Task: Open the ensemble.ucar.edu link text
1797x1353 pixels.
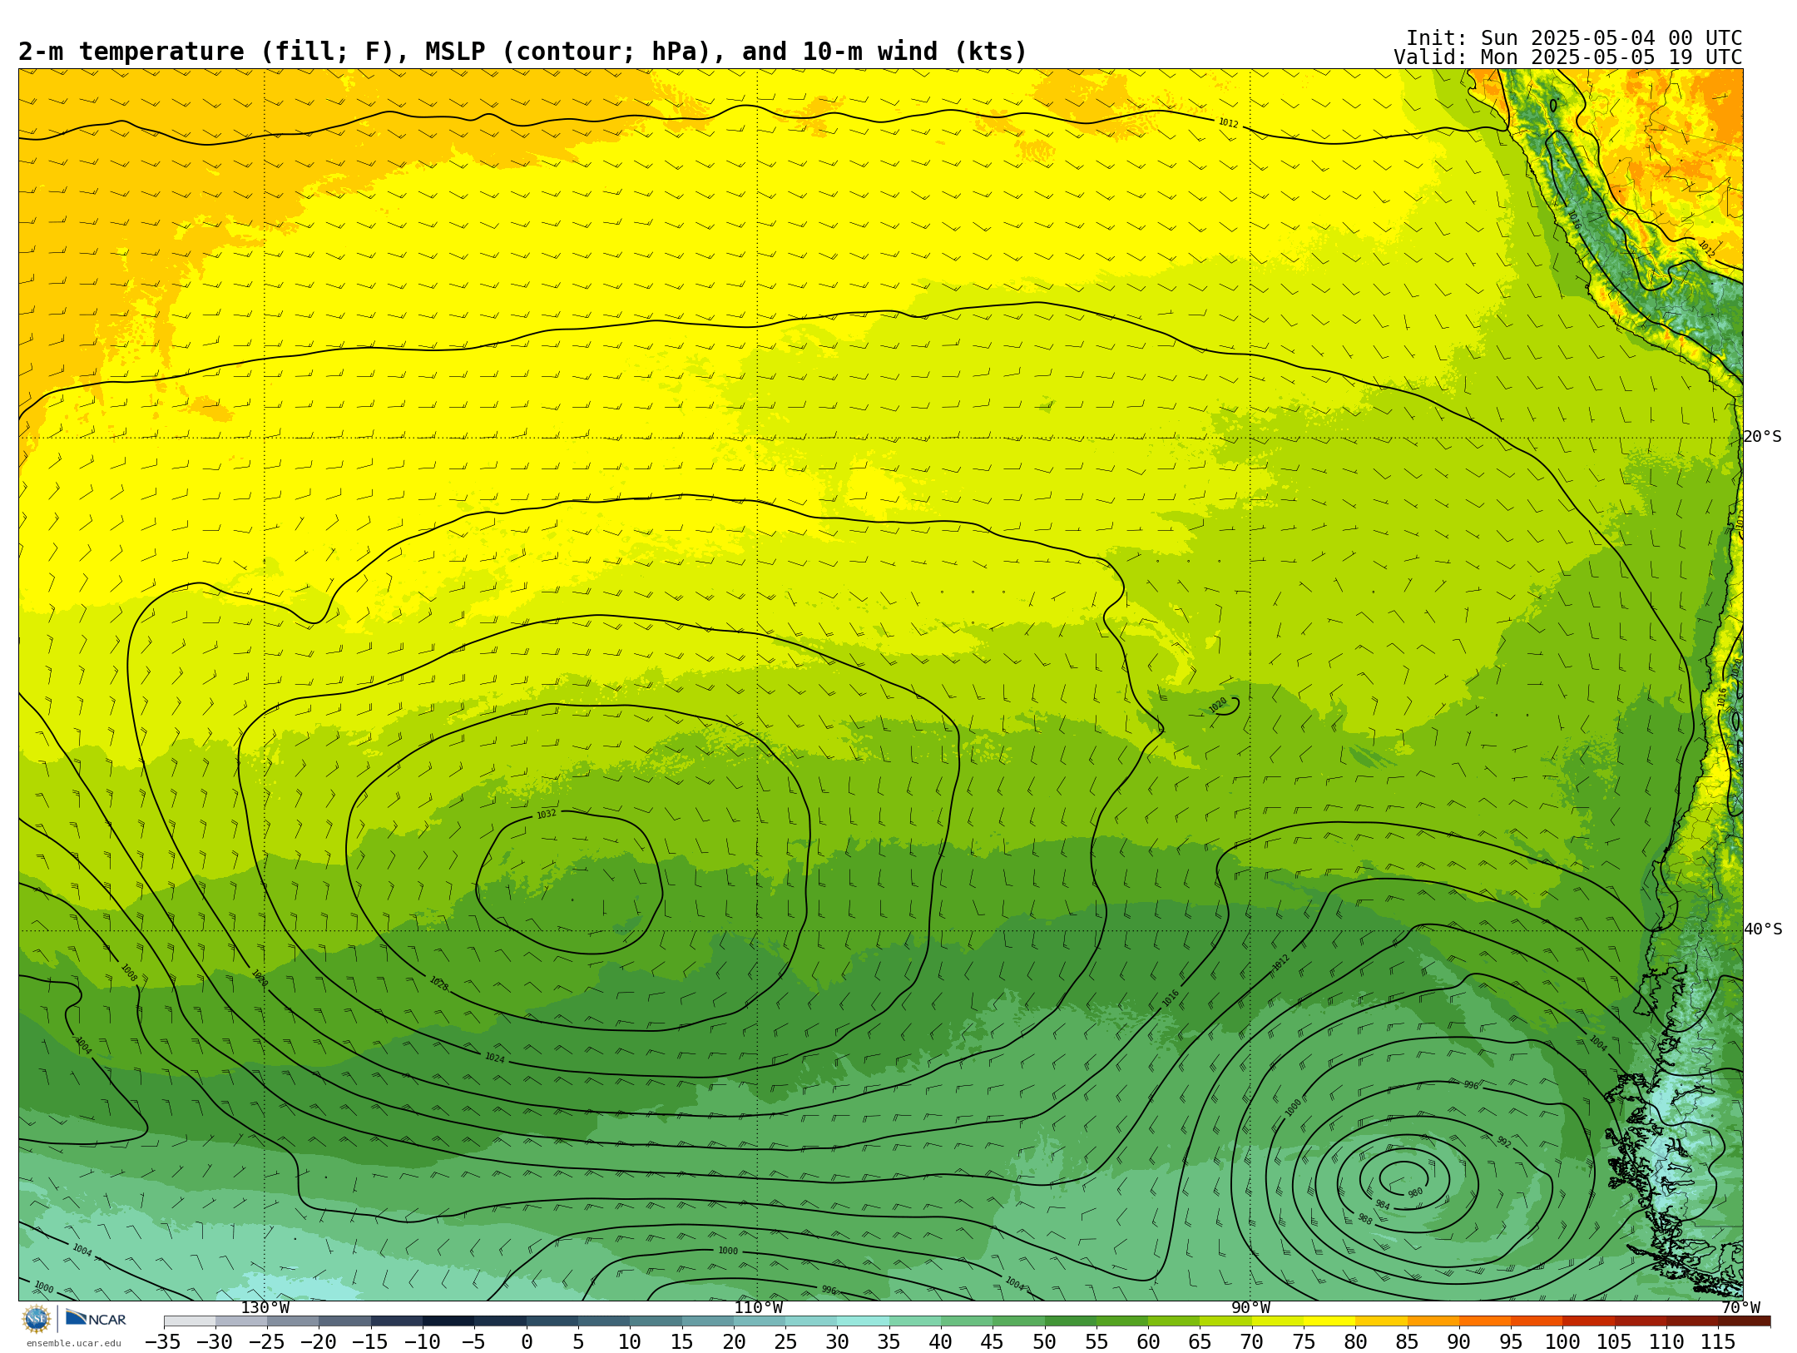Action: (73, 1343)
